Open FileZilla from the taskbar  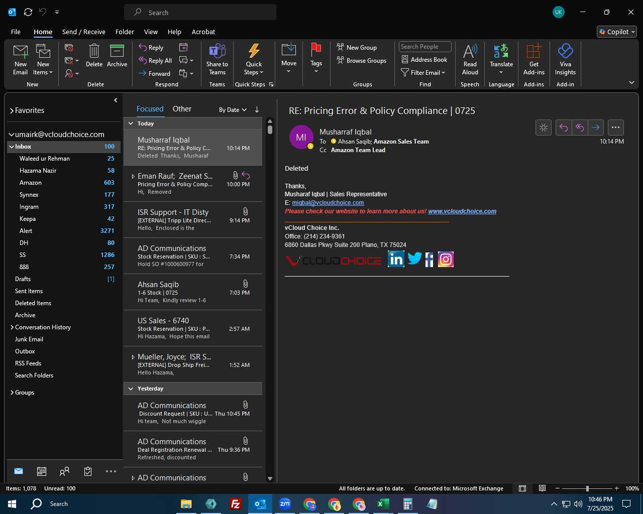pyautogui.click(x=235, y=504)
